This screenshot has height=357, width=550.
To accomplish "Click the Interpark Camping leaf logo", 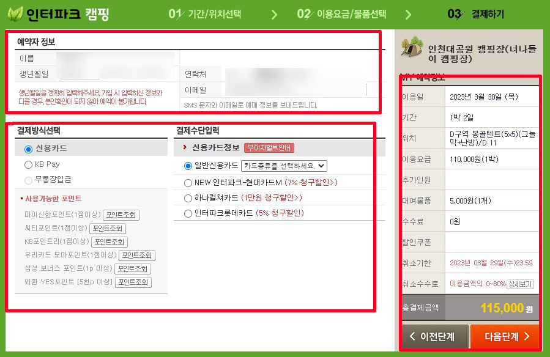I will (x=15, y=13).
